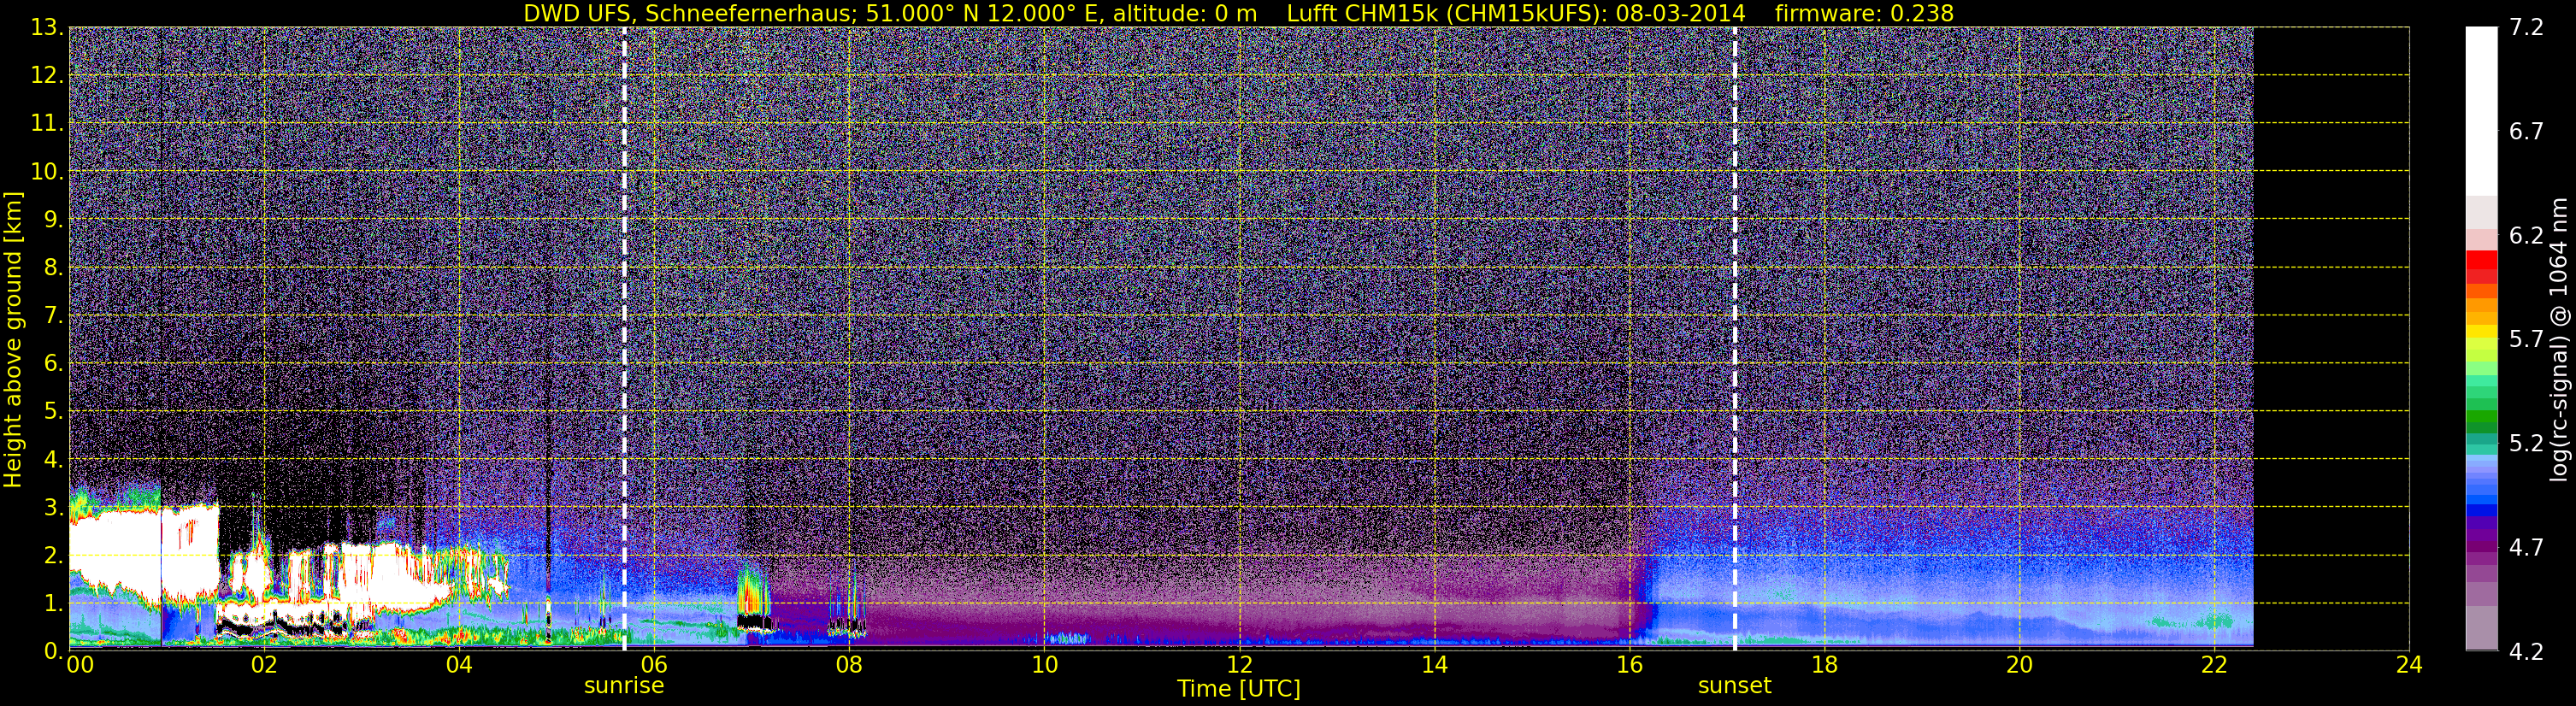The image size is (2576, 706).
Task: Click the "06" time-axis tick label
Action: [654, 665]
